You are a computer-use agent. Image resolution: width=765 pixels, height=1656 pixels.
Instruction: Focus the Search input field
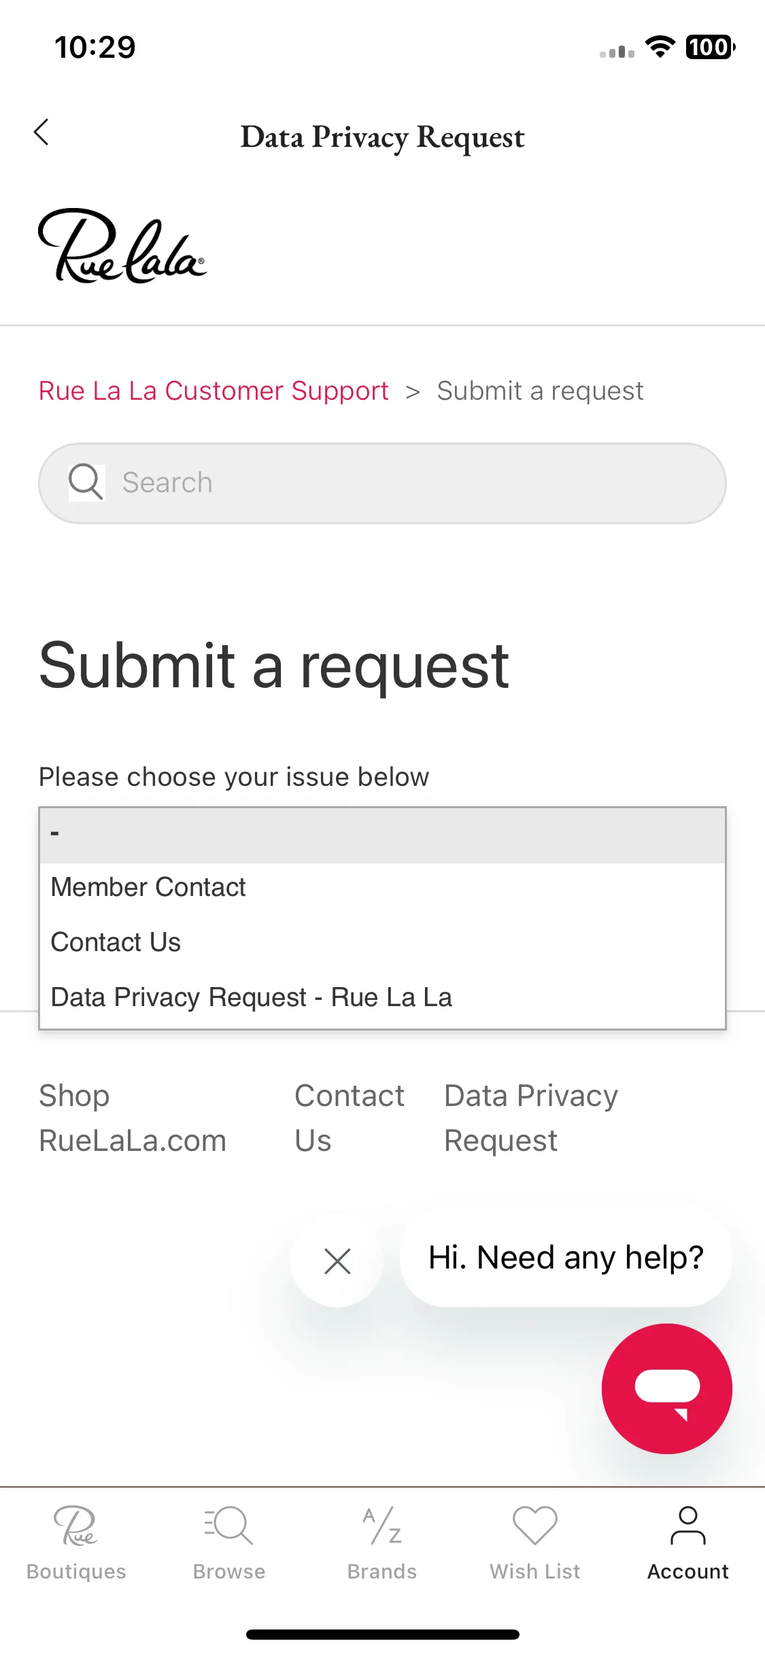(x=382, y=483)
